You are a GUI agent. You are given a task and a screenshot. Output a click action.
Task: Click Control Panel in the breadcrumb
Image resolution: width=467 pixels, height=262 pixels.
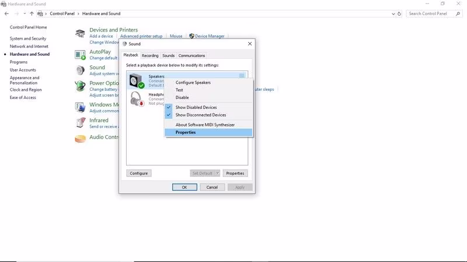62,13
